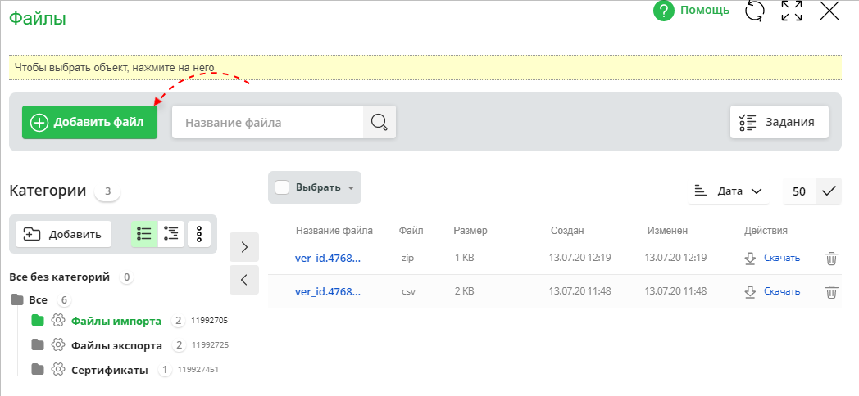Click the refresh icon in the header

pos(754,11)
